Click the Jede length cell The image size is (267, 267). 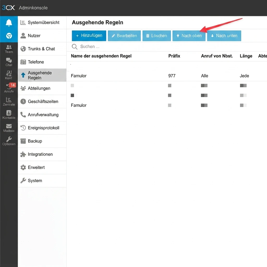pyautogui.click(x=244, y=76)
